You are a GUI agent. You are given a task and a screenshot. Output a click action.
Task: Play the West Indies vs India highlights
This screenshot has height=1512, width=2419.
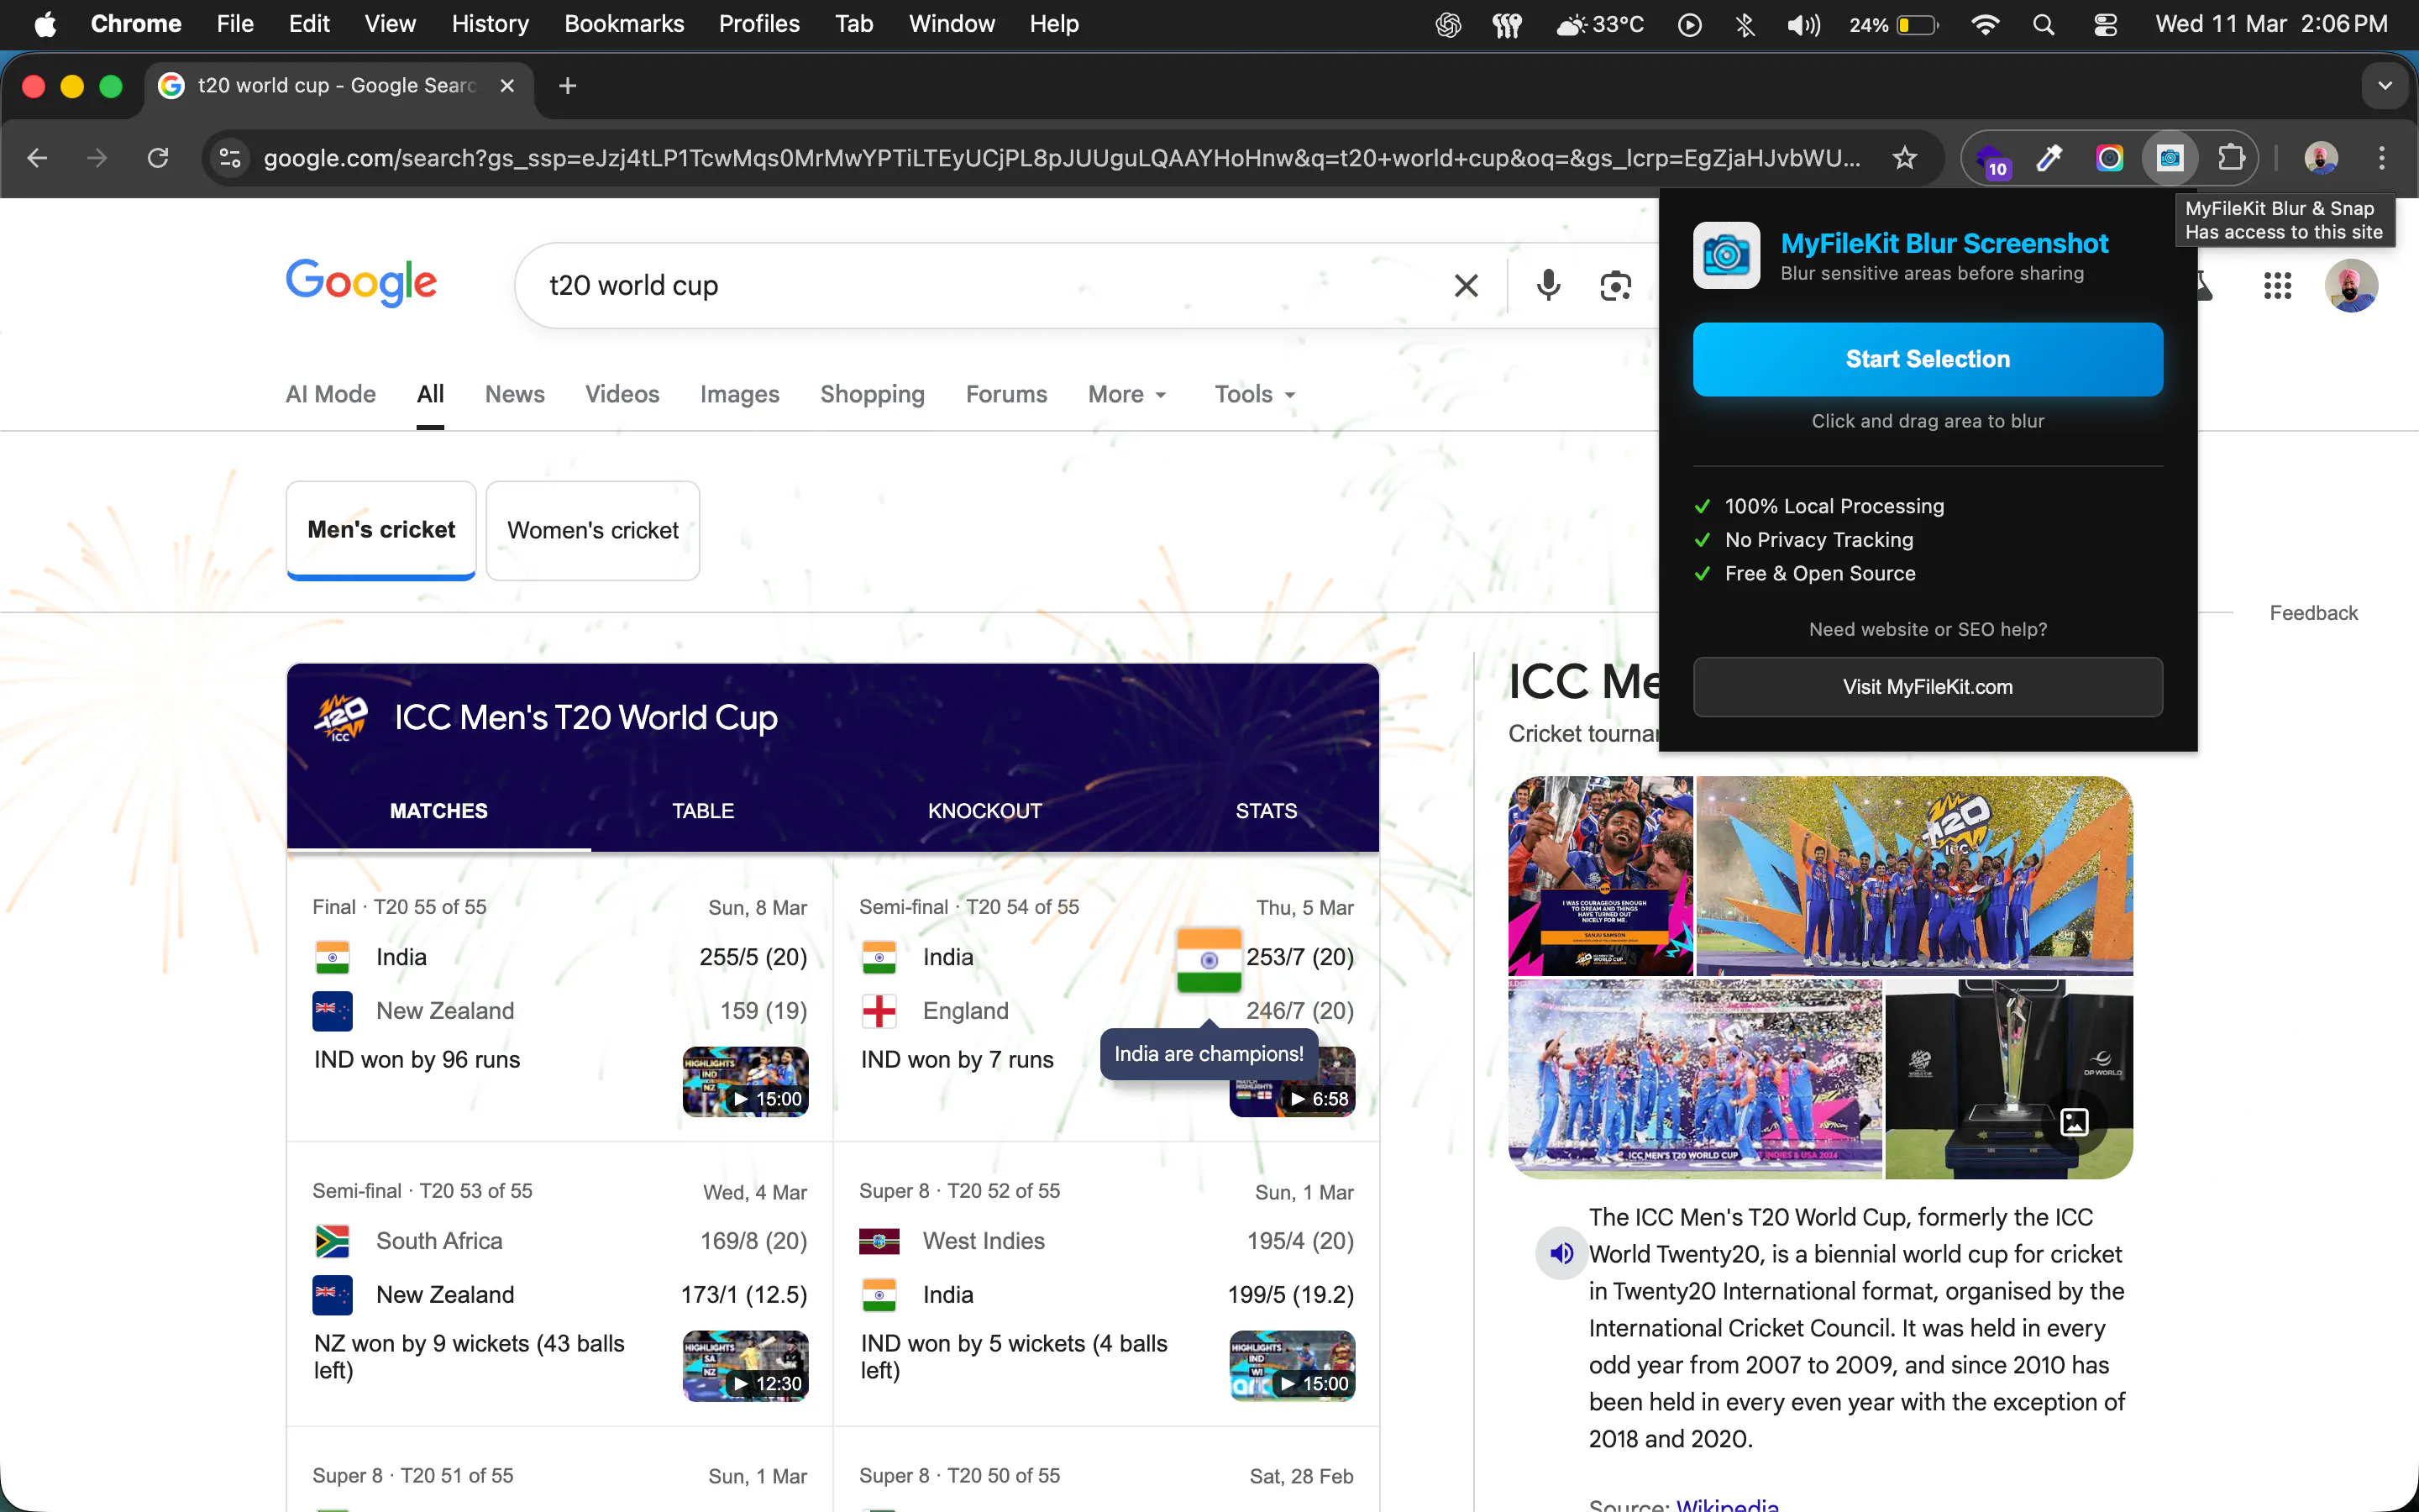[1293, 1366]
